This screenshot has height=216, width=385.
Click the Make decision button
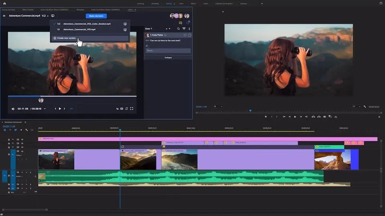[96, 16]
